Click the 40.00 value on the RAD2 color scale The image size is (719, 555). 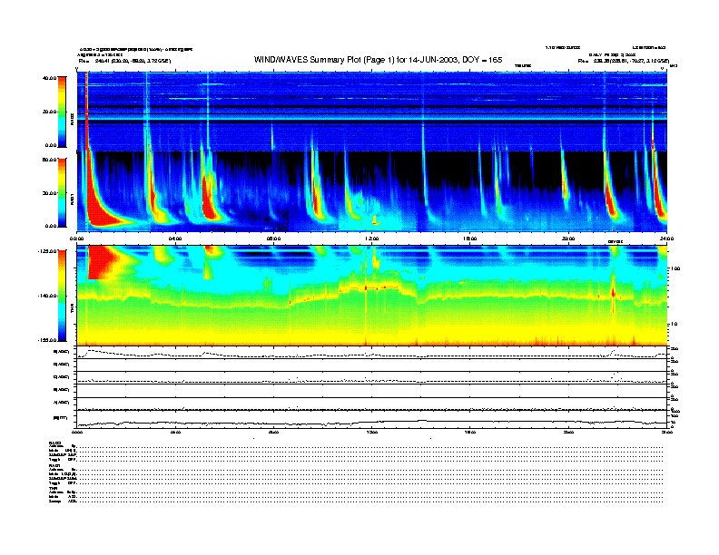click(50, 78)
